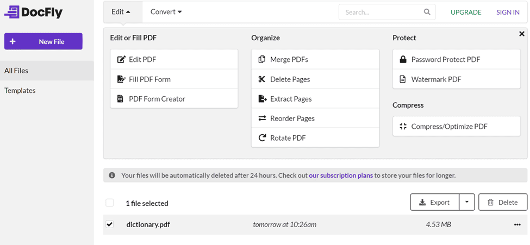Click the Reorder Pages arrows icon

coord(262,118)
